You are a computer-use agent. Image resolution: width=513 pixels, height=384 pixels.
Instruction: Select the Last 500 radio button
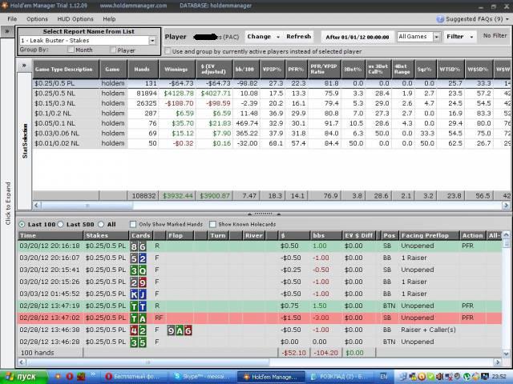click(x=60, y=224)
